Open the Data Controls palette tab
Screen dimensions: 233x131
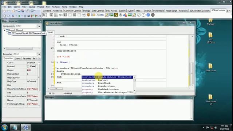pos(98,11)
